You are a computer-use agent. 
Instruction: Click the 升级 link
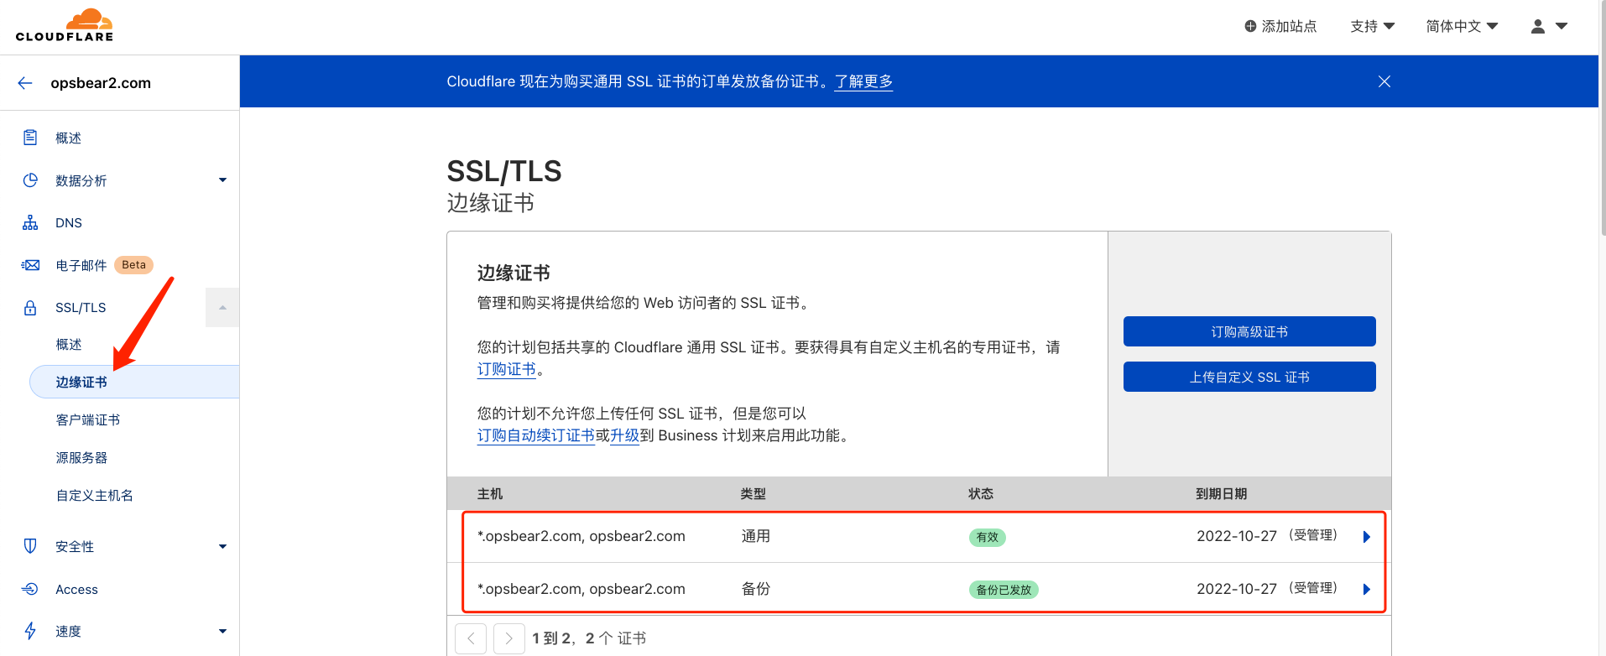coord(625,435)
